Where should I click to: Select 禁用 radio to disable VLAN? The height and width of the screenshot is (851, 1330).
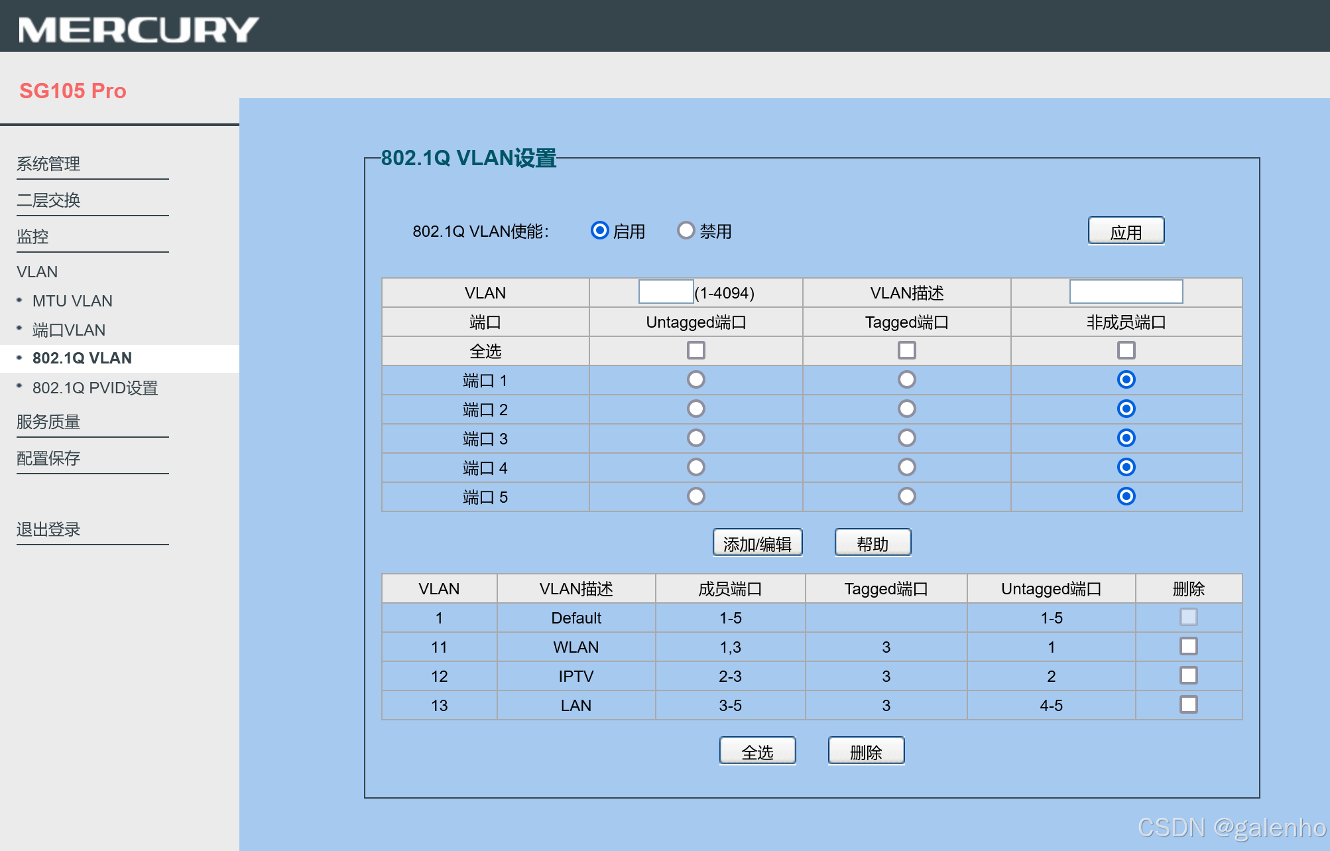[x=686, y=230]
